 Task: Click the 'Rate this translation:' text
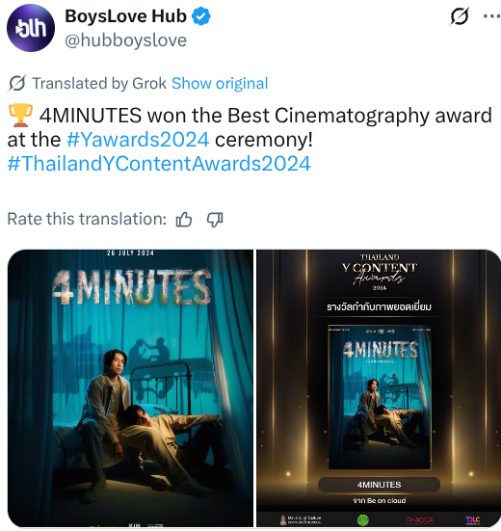(87, 219)
